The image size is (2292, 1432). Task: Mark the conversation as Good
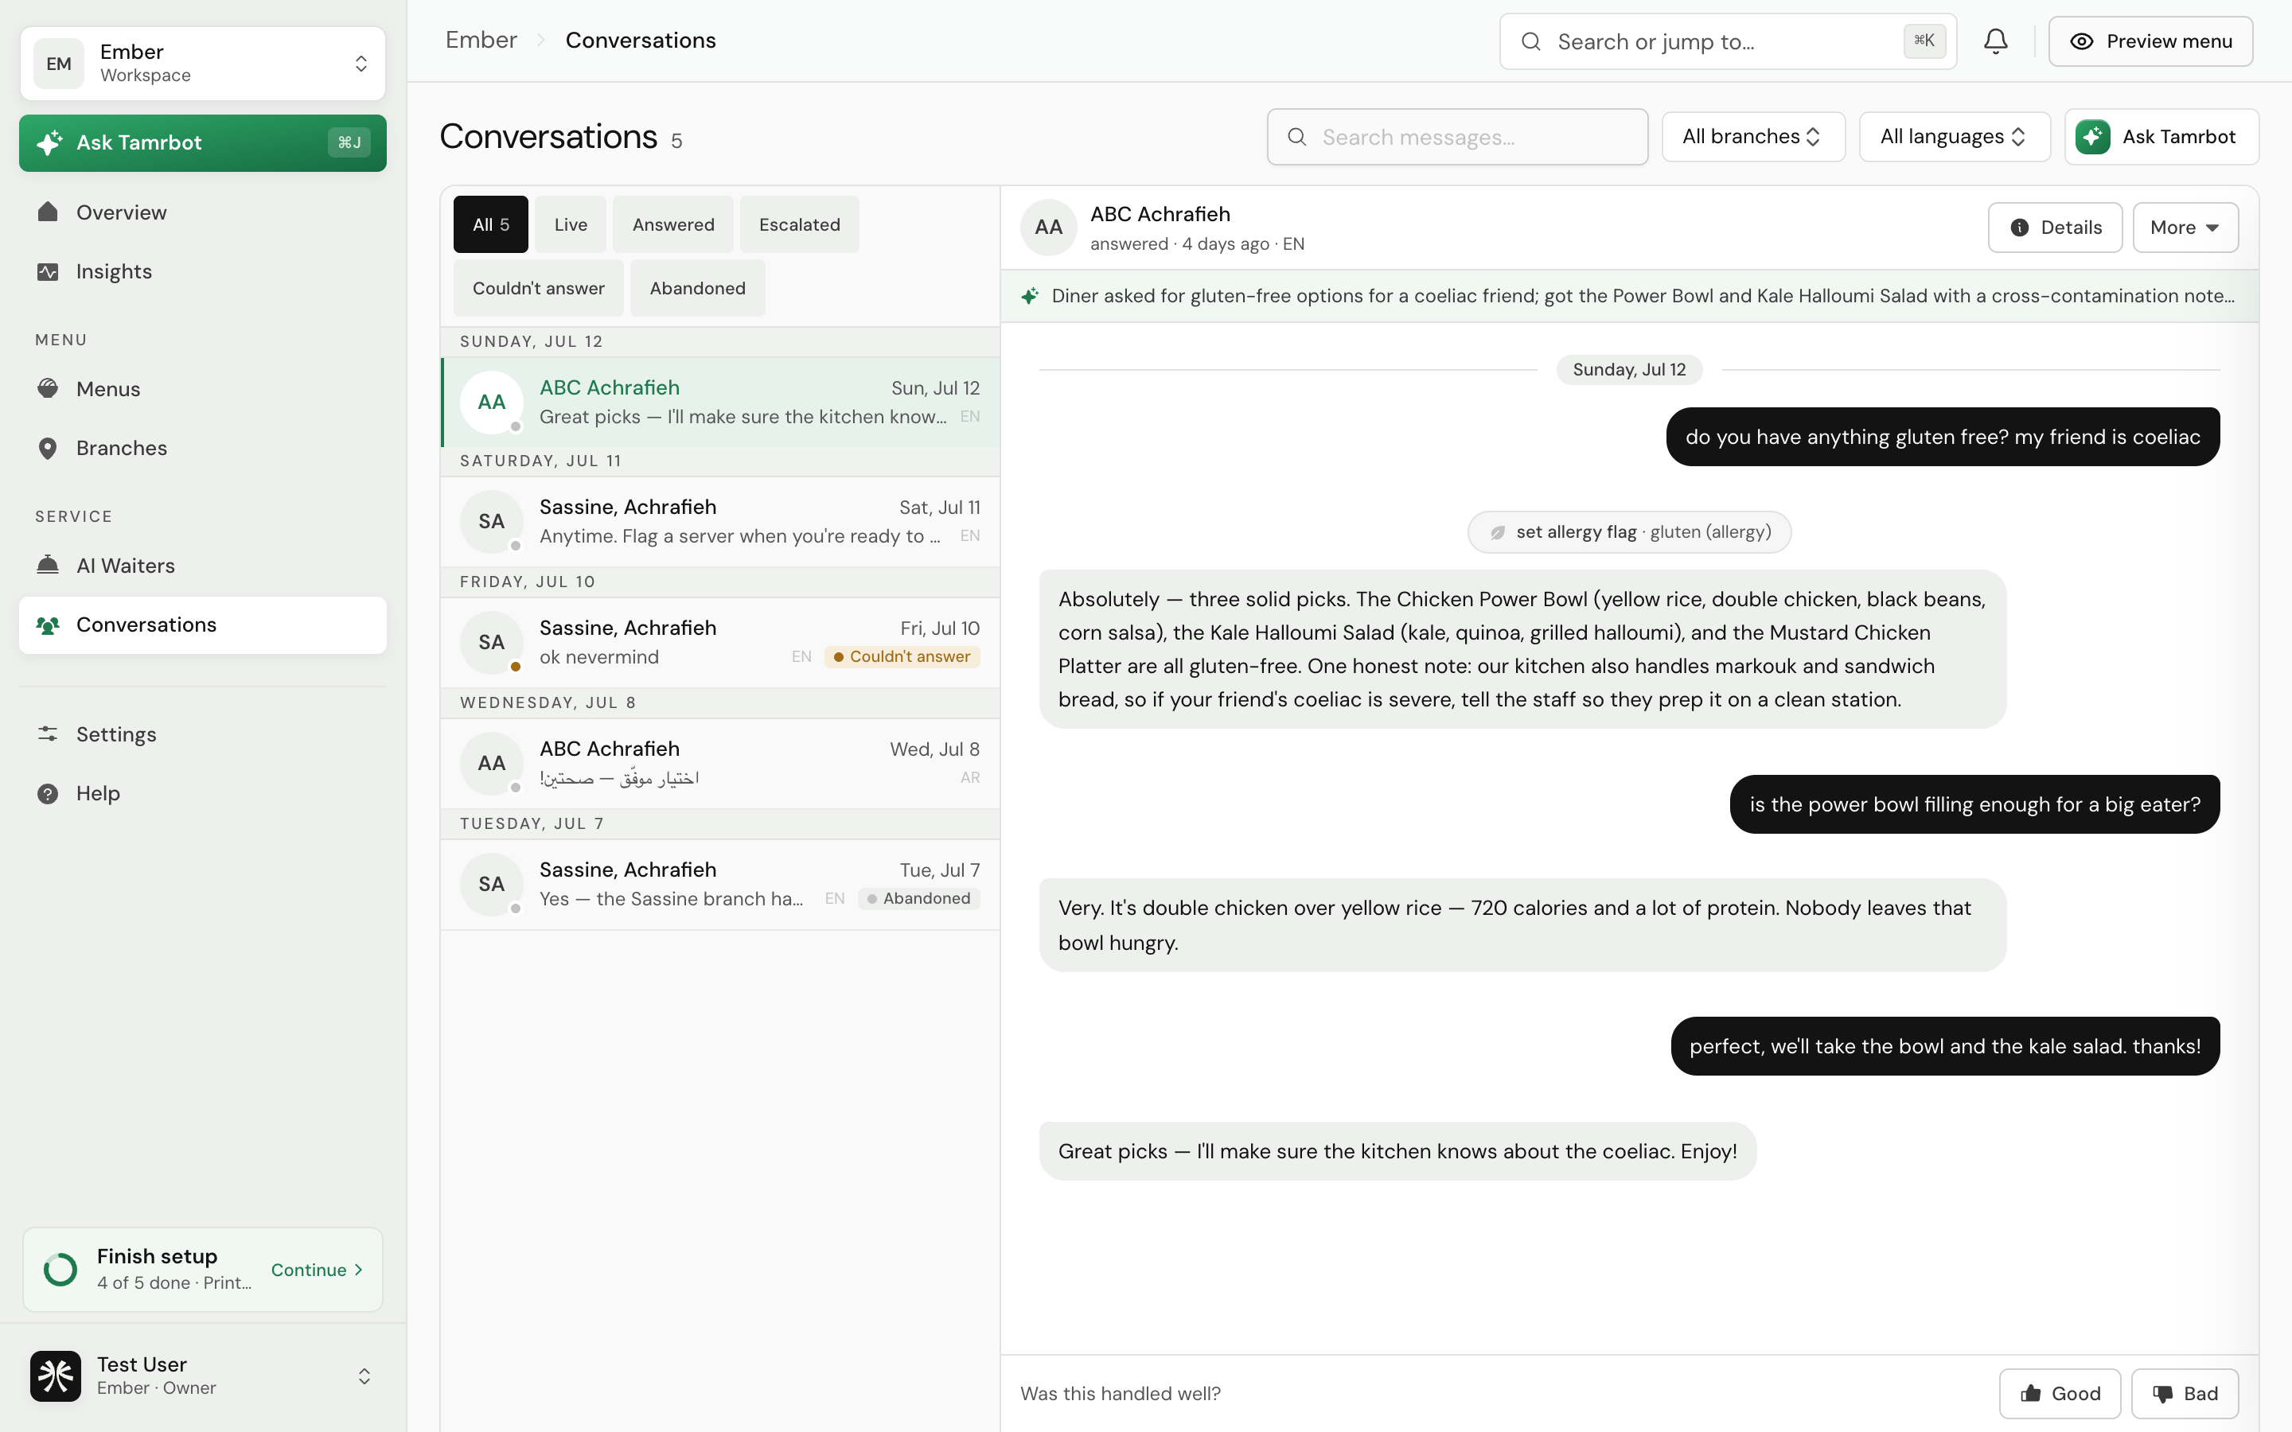[x=2059, y=1393]
